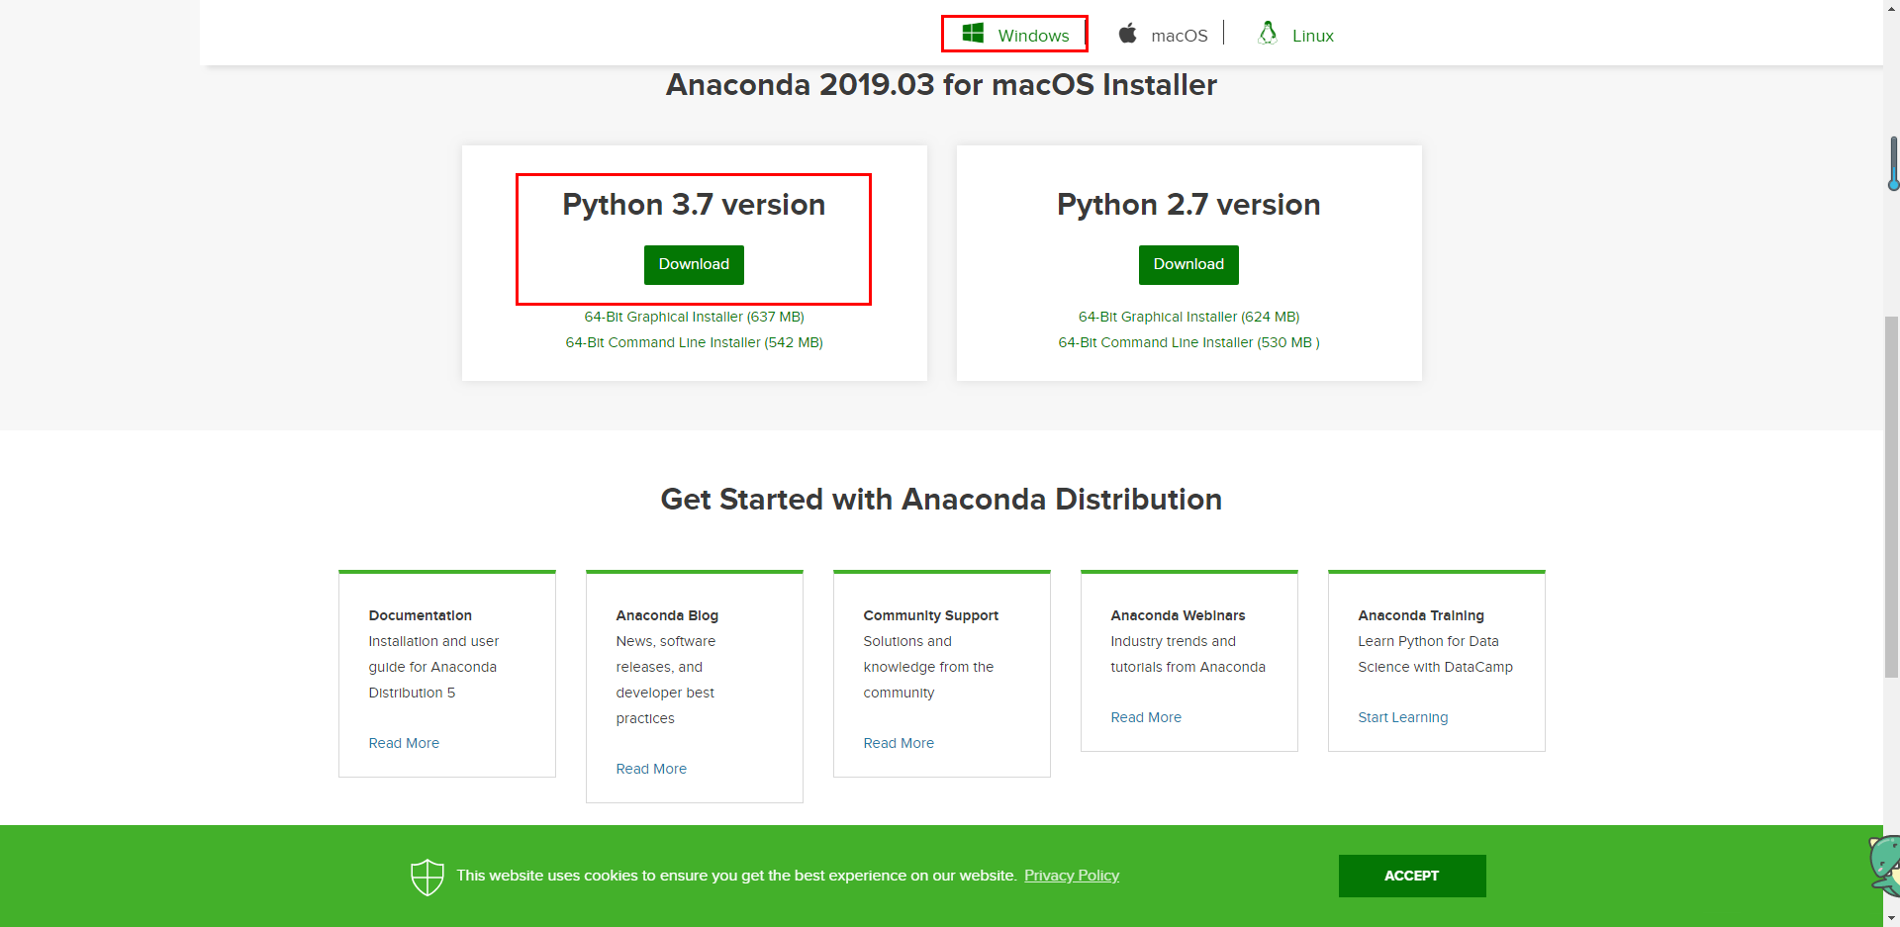This screenshot has height=927, width=1900.
Task: Click ACCEPT on the cookie notice
Action: click(1412, 876)
